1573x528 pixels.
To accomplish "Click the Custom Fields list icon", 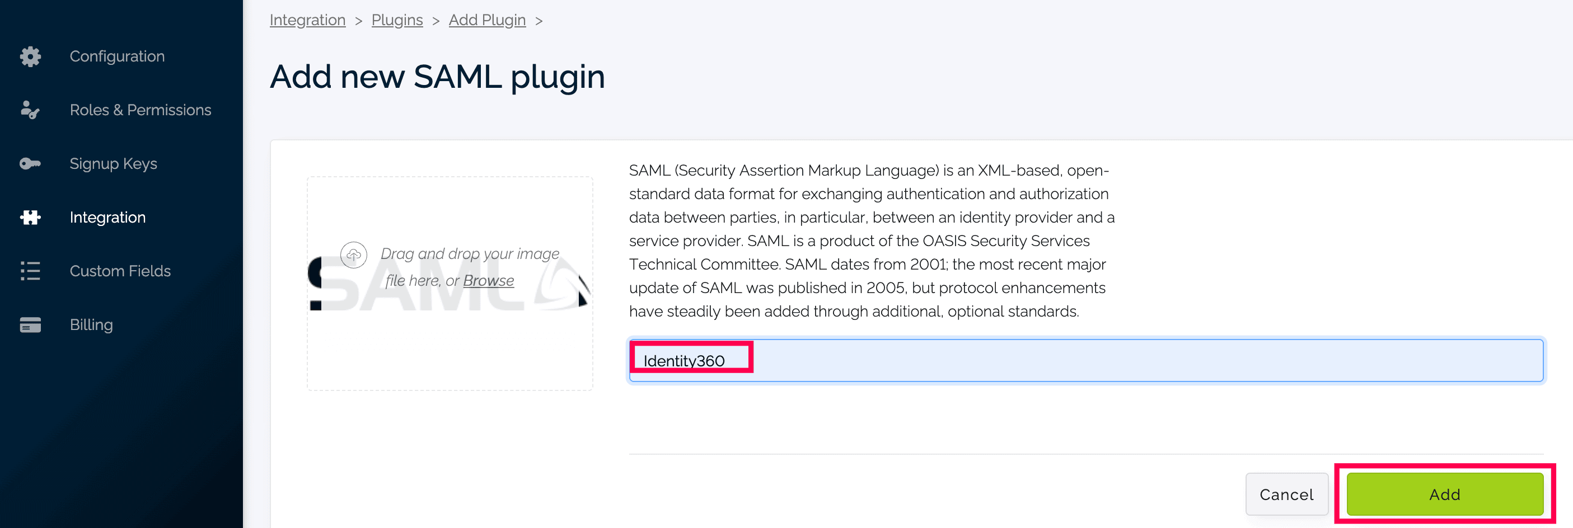I will (x=30, y=271).
